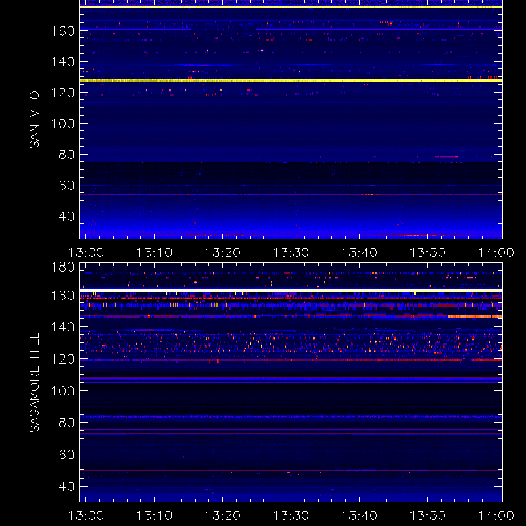Screen dimensions: 526x526
Task: Click the 13:40 time label under San Vito plot
Action: click(359, 252)
